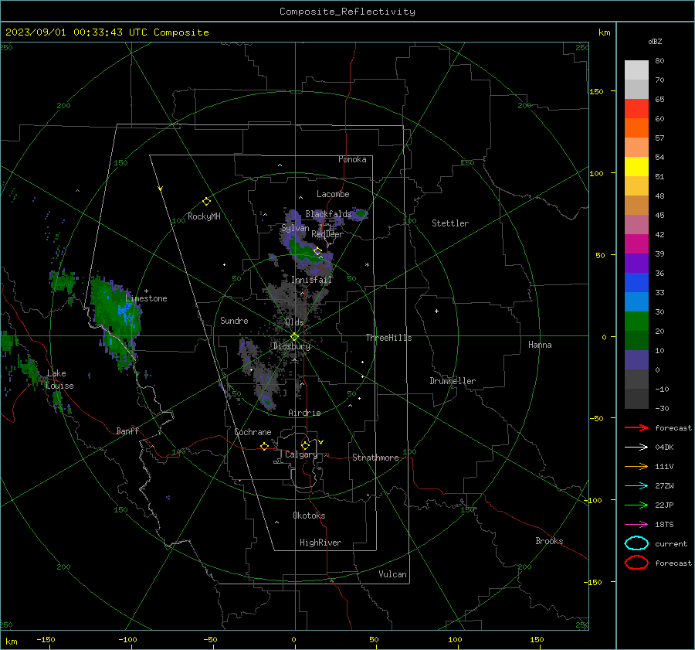The image size is (695, 650).
Task: Click the ThreeHills label
Action: [388, 338]
